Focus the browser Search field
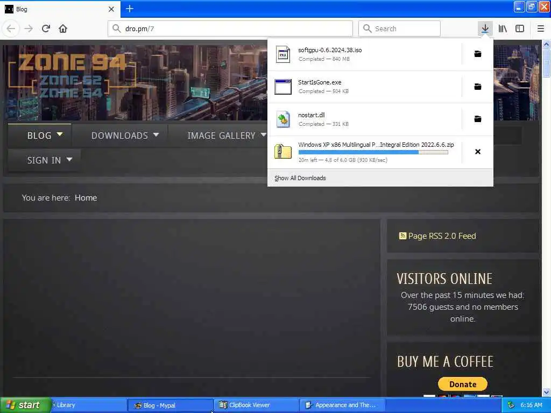 399,29
